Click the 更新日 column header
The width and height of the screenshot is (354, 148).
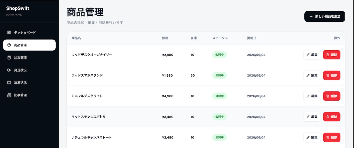coord(252,38)
